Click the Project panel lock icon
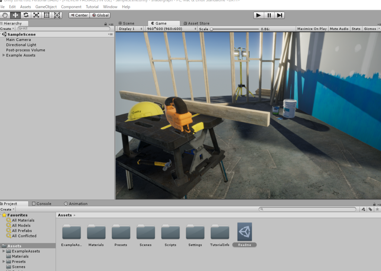Viewport: 381px width, 271px height. [374, 204]
